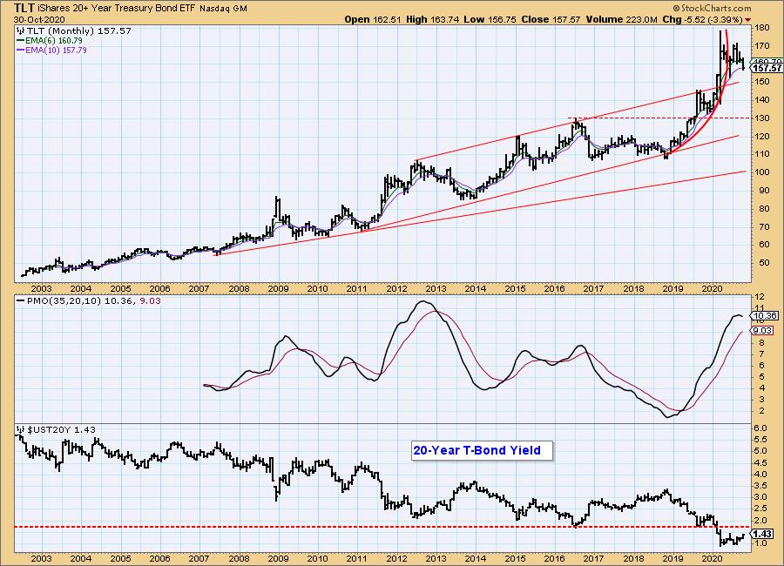Click the 12 label on the PMO axis
This screenshot has height=566, width=784.
coord(760,297)
